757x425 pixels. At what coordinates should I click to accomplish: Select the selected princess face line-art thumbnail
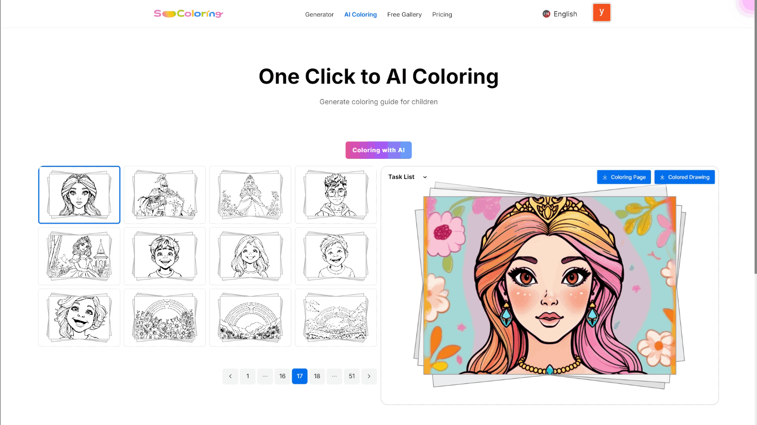(79, 195)
